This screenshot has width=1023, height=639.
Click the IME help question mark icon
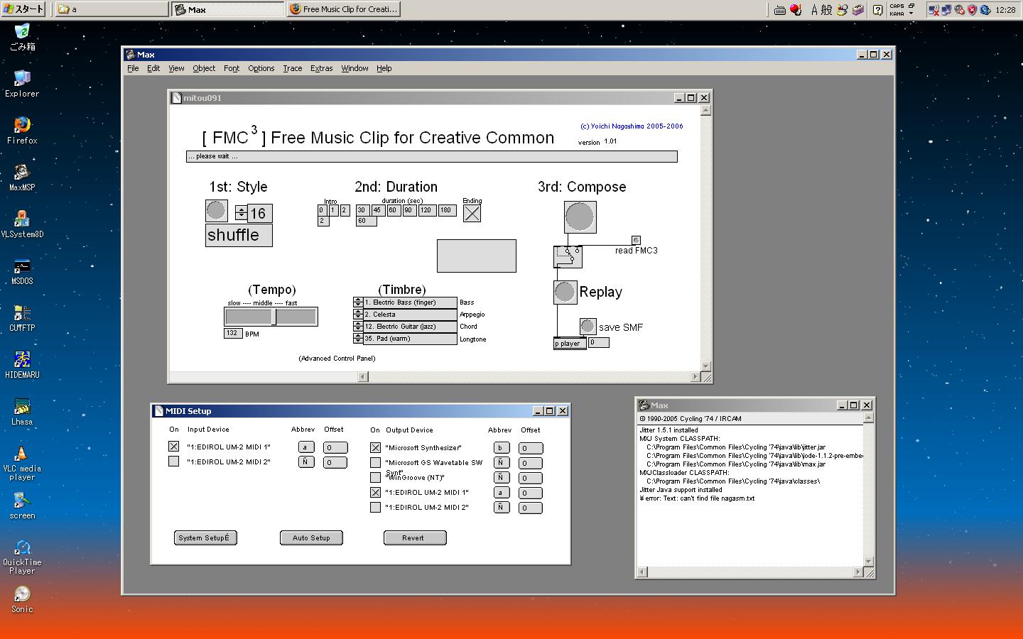click(x=878, y=10)
